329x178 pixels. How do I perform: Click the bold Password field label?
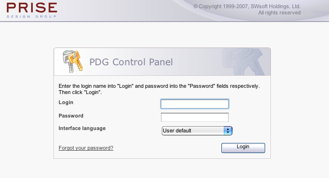[71, 116]
